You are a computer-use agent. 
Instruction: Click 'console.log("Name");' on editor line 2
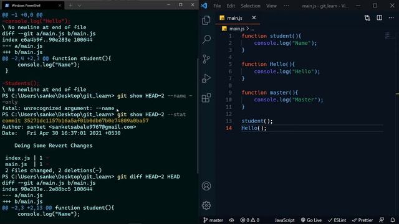coord(286,43)
